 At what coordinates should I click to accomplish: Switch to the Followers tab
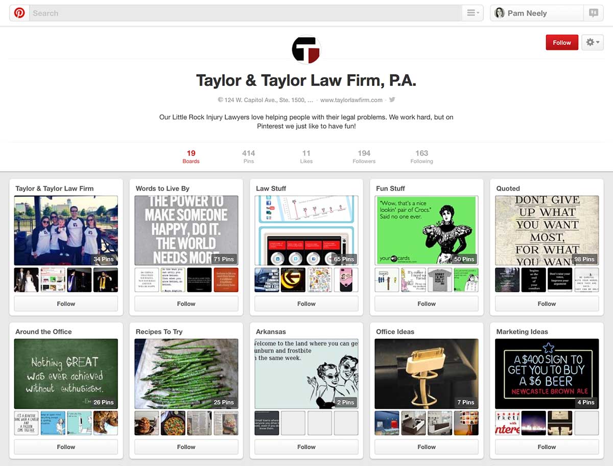pos(364,156)
